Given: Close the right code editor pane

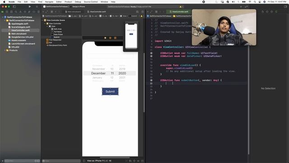Looking at the screenshot, I should [x=148, y=12].
